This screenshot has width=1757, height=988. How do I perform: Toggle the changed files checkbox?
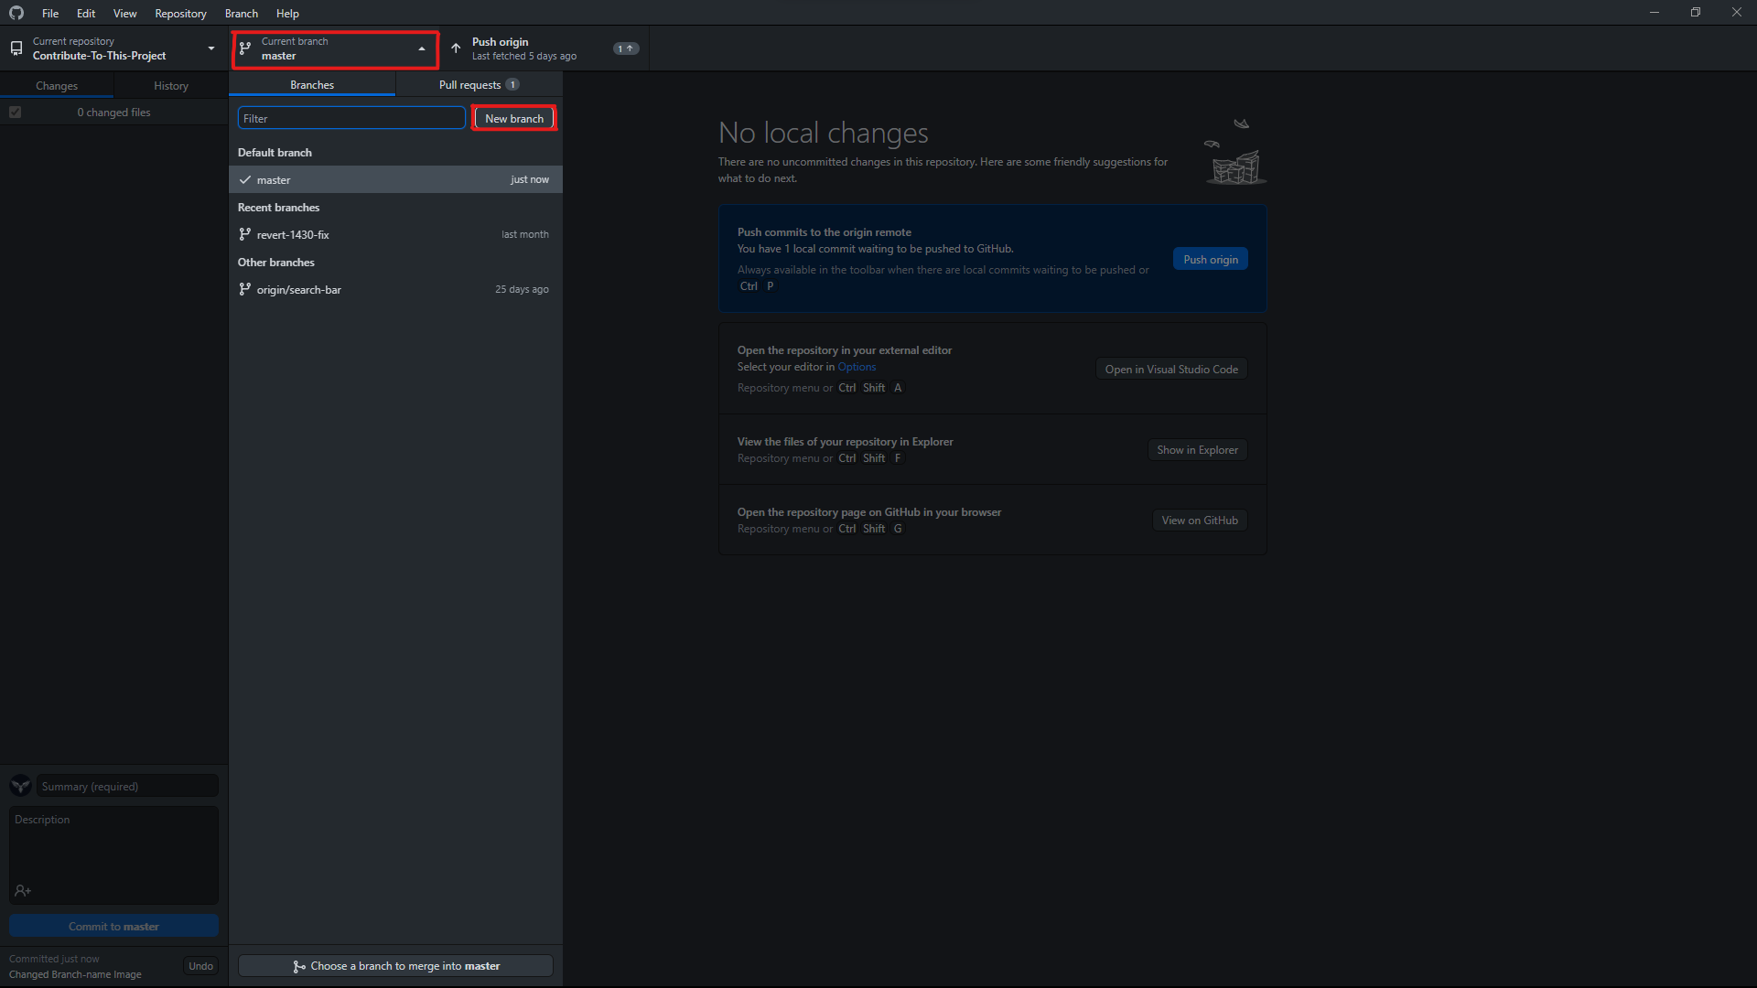tap(16, 111)
